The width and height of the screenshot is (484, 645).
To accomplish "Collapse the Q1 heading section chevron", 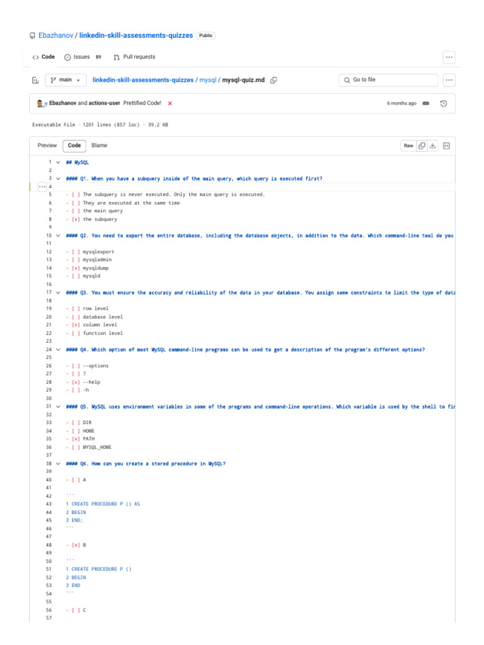I will (x=58, y=178).
